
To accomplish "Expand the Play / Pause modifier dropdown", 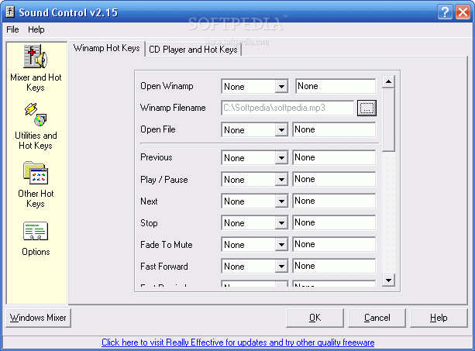I will tap(281, 180).
